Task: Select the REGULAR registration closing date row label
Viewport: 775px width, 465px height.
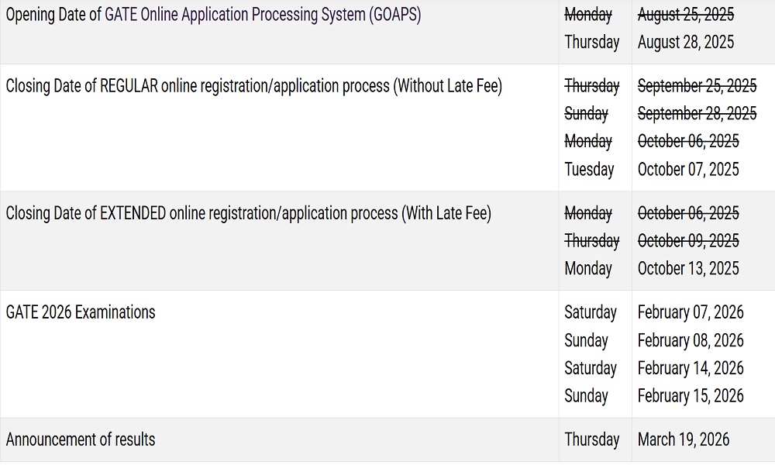Action: pos(253,85)
